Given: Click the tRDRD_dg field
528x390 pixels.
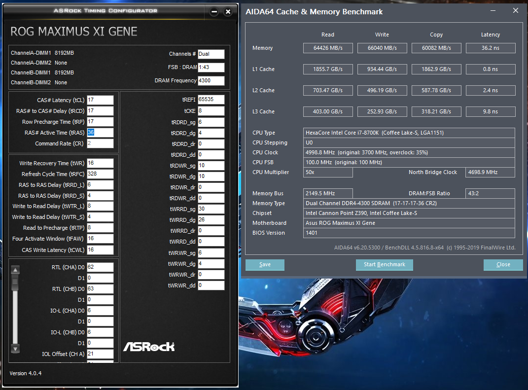Looking at the screenshot, I should [x=211, y=133].
